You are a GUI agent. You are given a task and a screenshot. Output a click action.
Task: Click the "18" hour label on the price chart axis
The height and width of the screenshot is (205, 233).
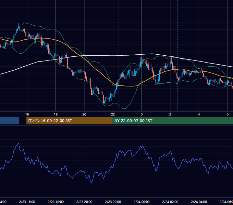click(56, 114)
